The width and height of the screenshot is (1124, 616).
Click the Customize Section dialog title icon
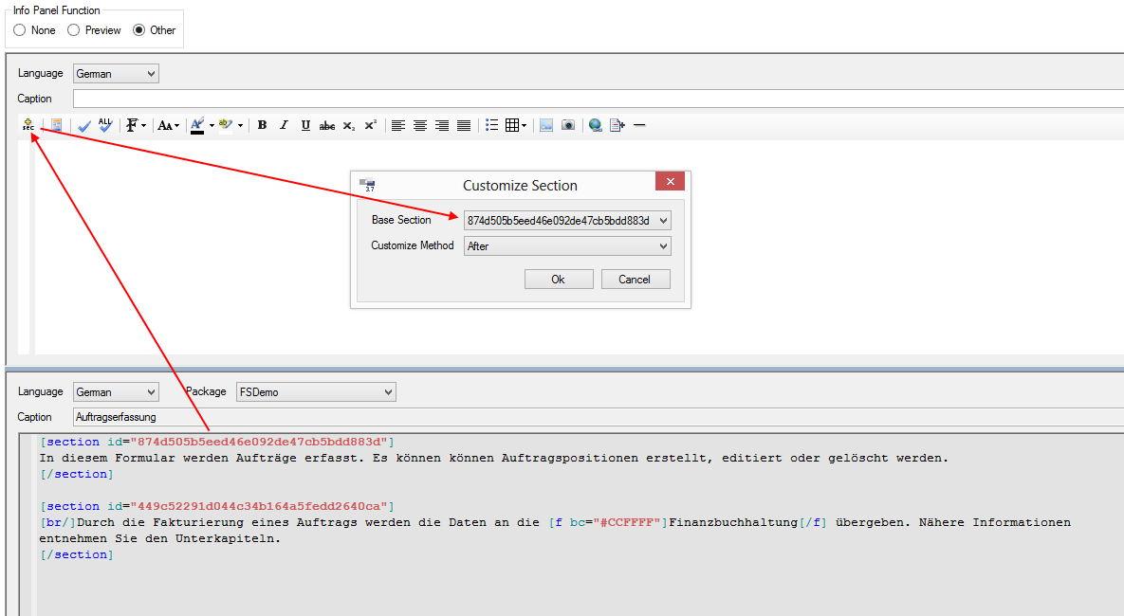367,185
